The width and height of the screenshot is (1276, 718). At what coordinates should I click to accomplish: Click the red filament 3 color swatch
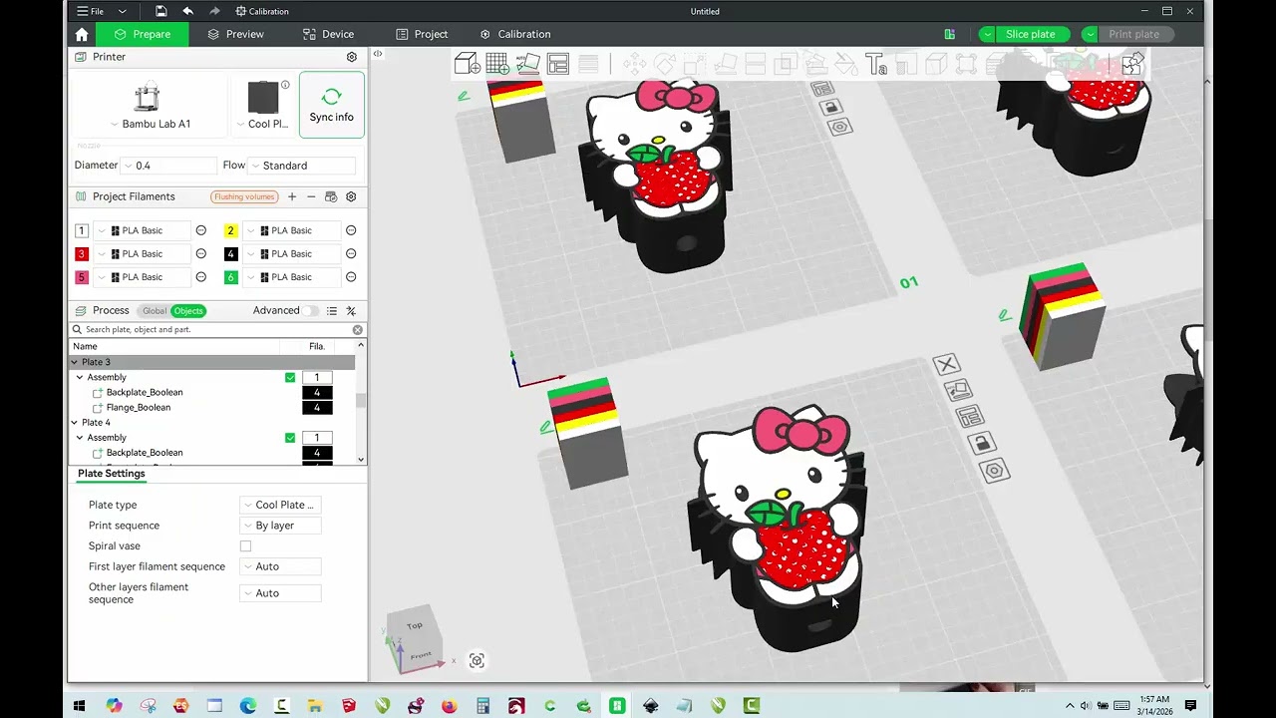coord(82,254)
